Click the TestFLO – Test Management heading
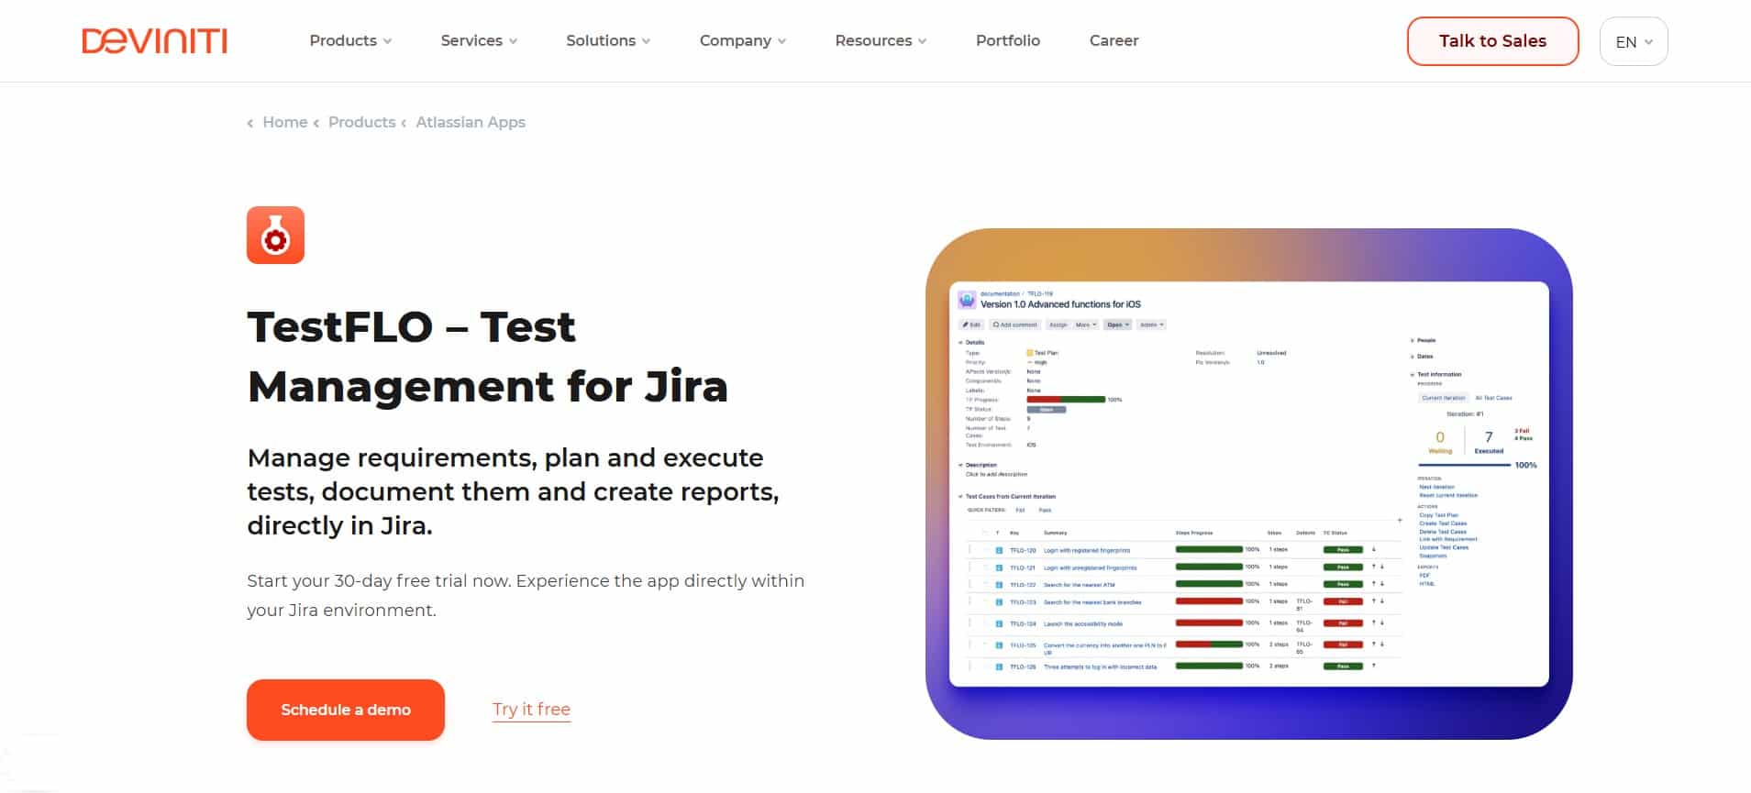This screenshot has height=793, width=1751. click(487, 357)
